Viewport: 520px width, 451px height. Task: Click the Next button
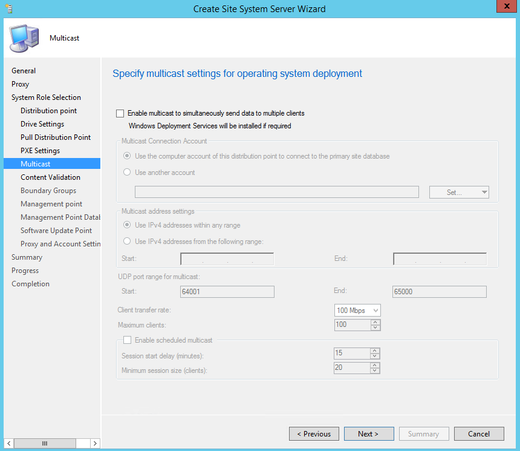(x=369, y=433)
